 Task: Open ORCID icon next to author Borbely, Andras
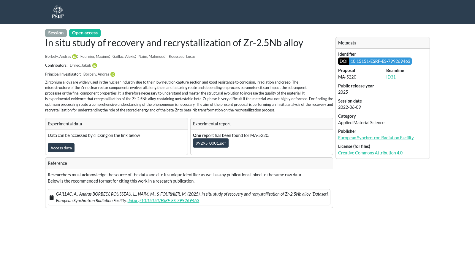pos(75,57)
